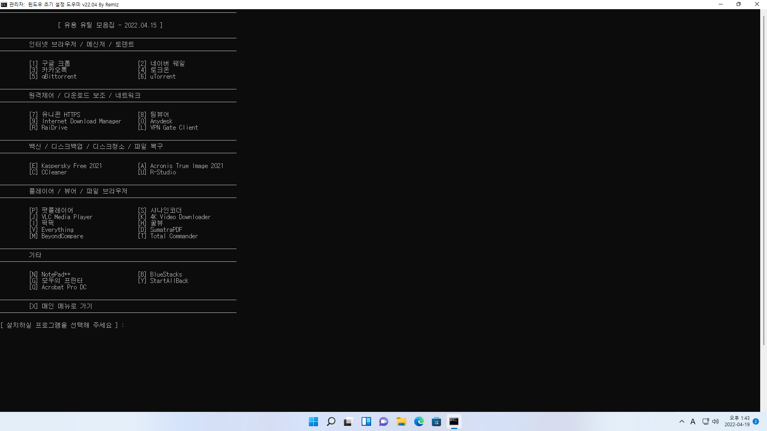Click the console vertical scrollbar
This screenshot has height=431, width=767.
763,180
